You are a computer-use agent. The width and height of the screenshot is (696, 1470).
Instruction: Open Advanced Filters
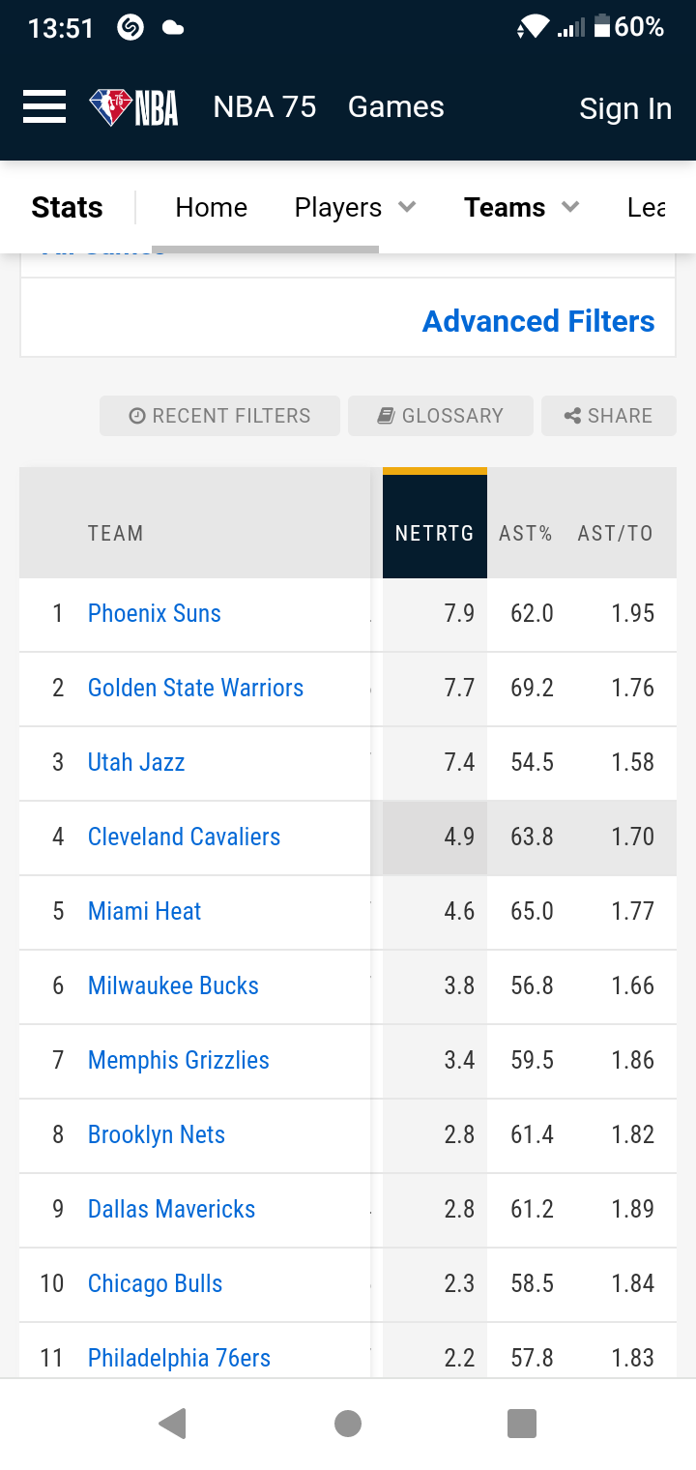(538, 321)
